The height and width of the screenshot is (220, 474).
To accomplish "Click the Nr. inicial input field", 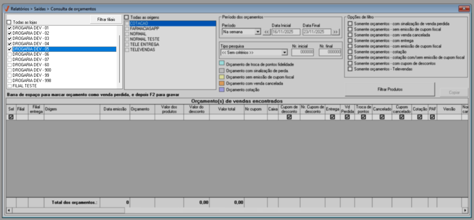I will coord(303,52).
